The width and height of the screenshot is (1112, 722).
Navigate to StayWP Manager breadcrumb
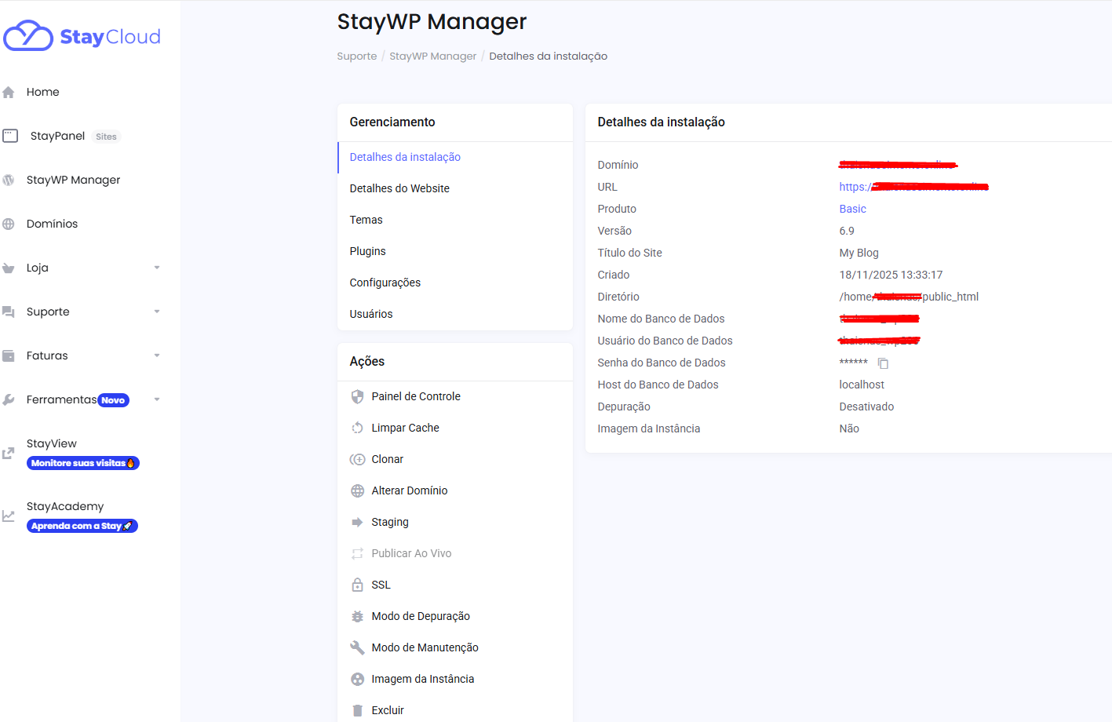click(432, 56)
